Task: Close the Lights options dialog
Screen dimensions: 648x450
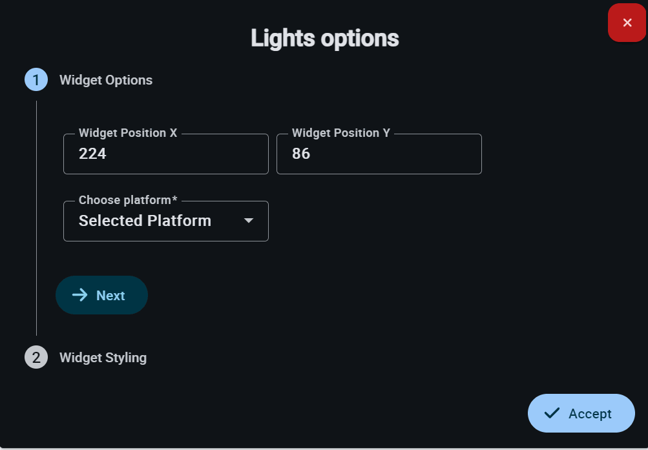Action: coord(627,23)
